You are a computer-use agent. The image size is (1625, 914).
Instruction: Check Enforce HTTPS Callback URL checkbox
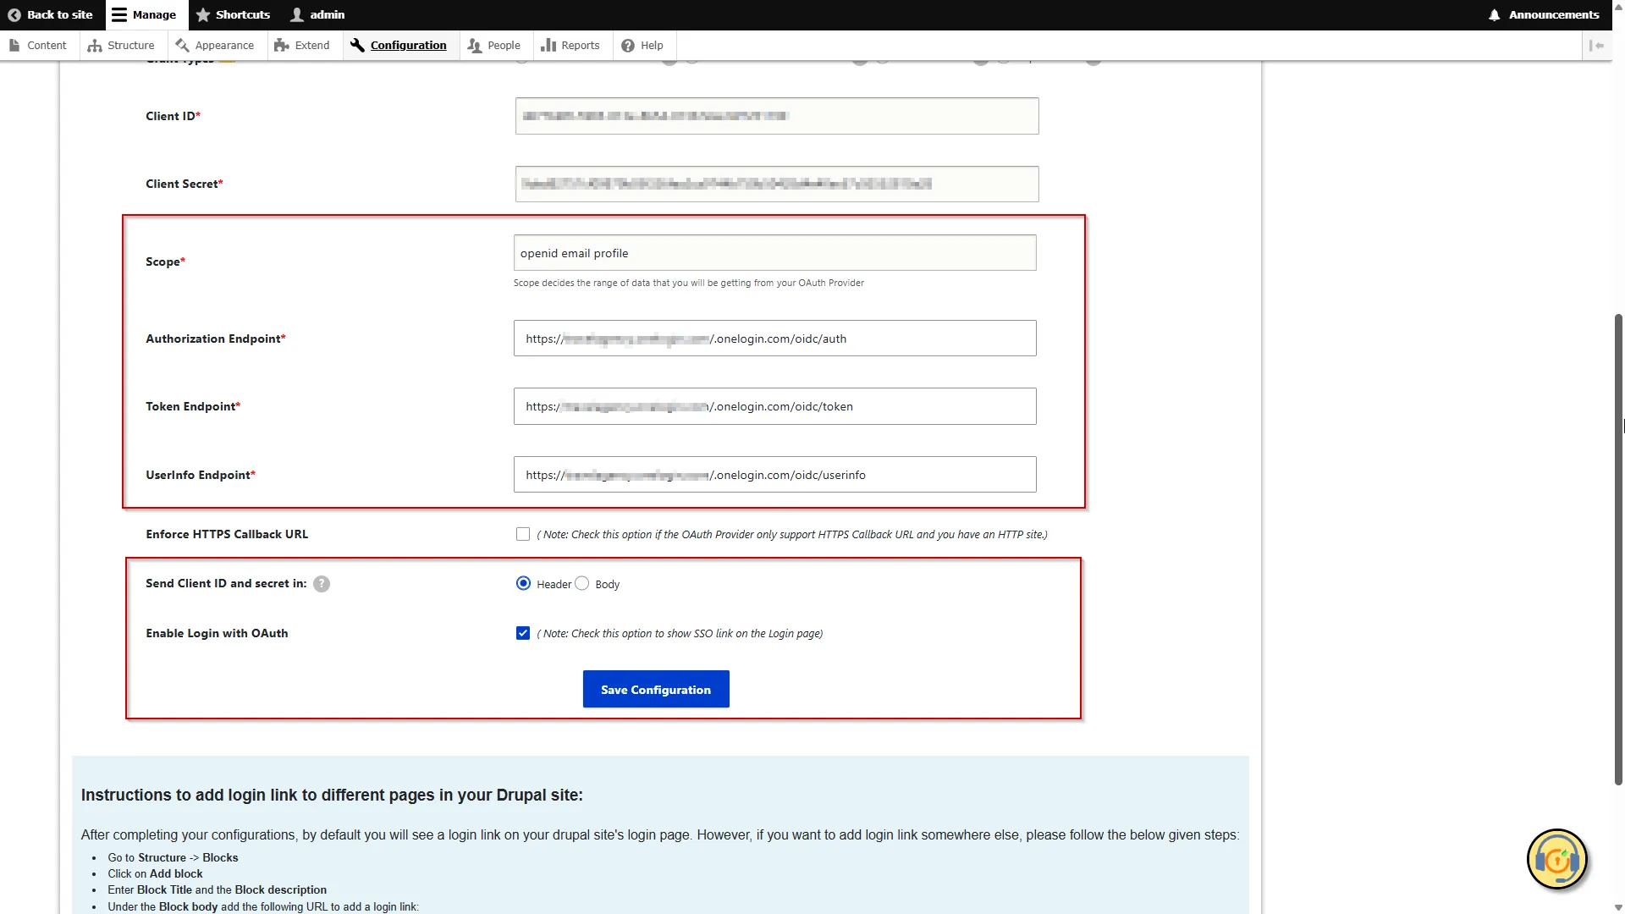(x=523, y=534)
